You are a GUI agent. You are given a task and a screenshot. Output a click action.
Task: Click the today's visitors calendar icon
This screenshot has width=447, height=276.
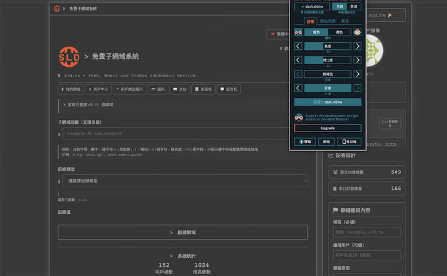click(335, 189)
